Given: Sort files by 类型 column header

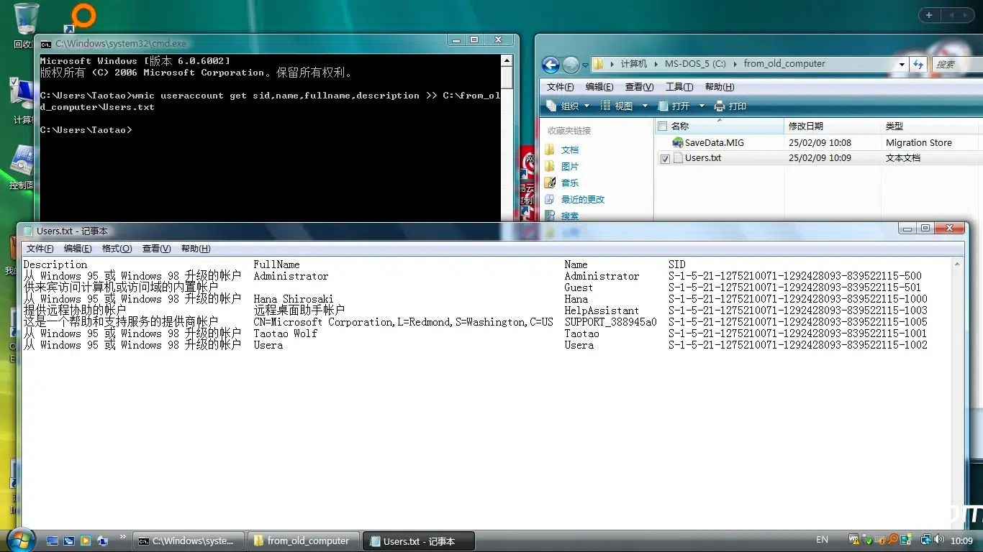Looking at the screenshot, I should [x=930, y=126].
